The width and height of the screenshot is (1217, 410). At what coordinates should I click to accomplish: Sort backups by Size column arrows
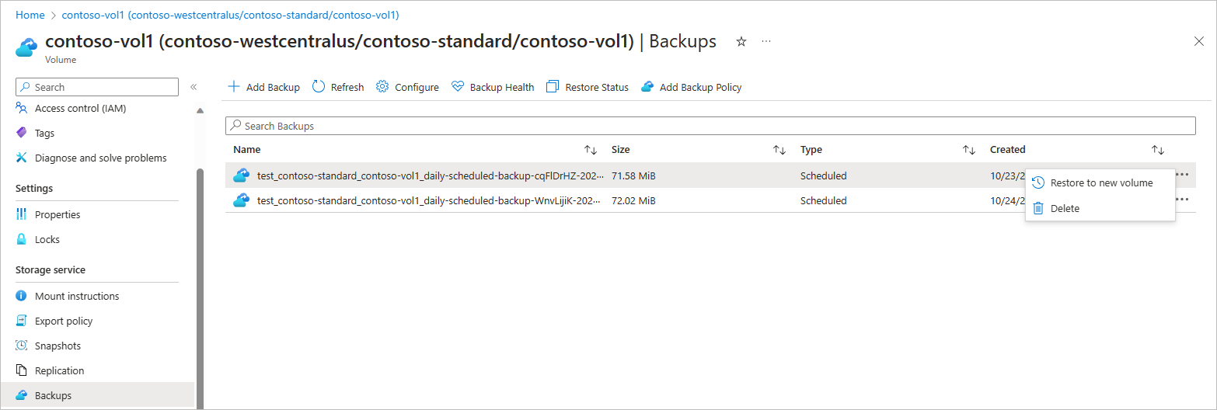point(779,150)
